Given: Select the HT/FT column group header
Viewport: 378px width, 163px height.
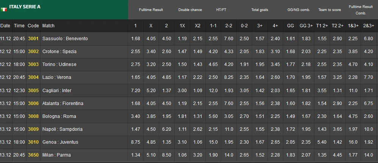Looking at the screenshot, I should pyautogui.click(x=221, y=10).
